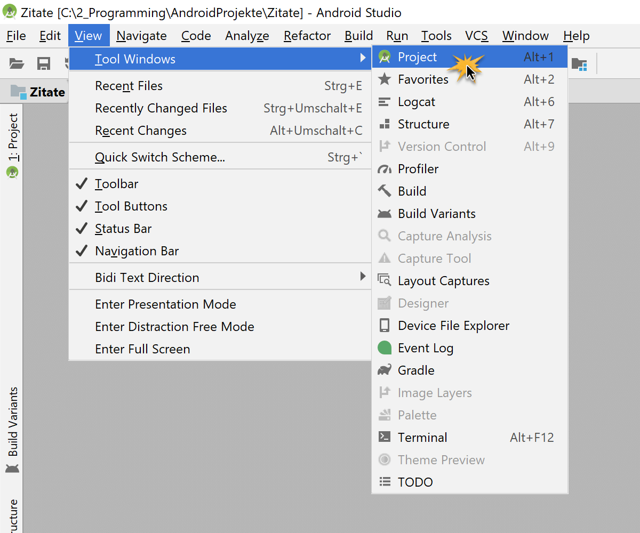Click the Open folder toolbar icon
Screen dimensions: 640x533
point(17,64)
